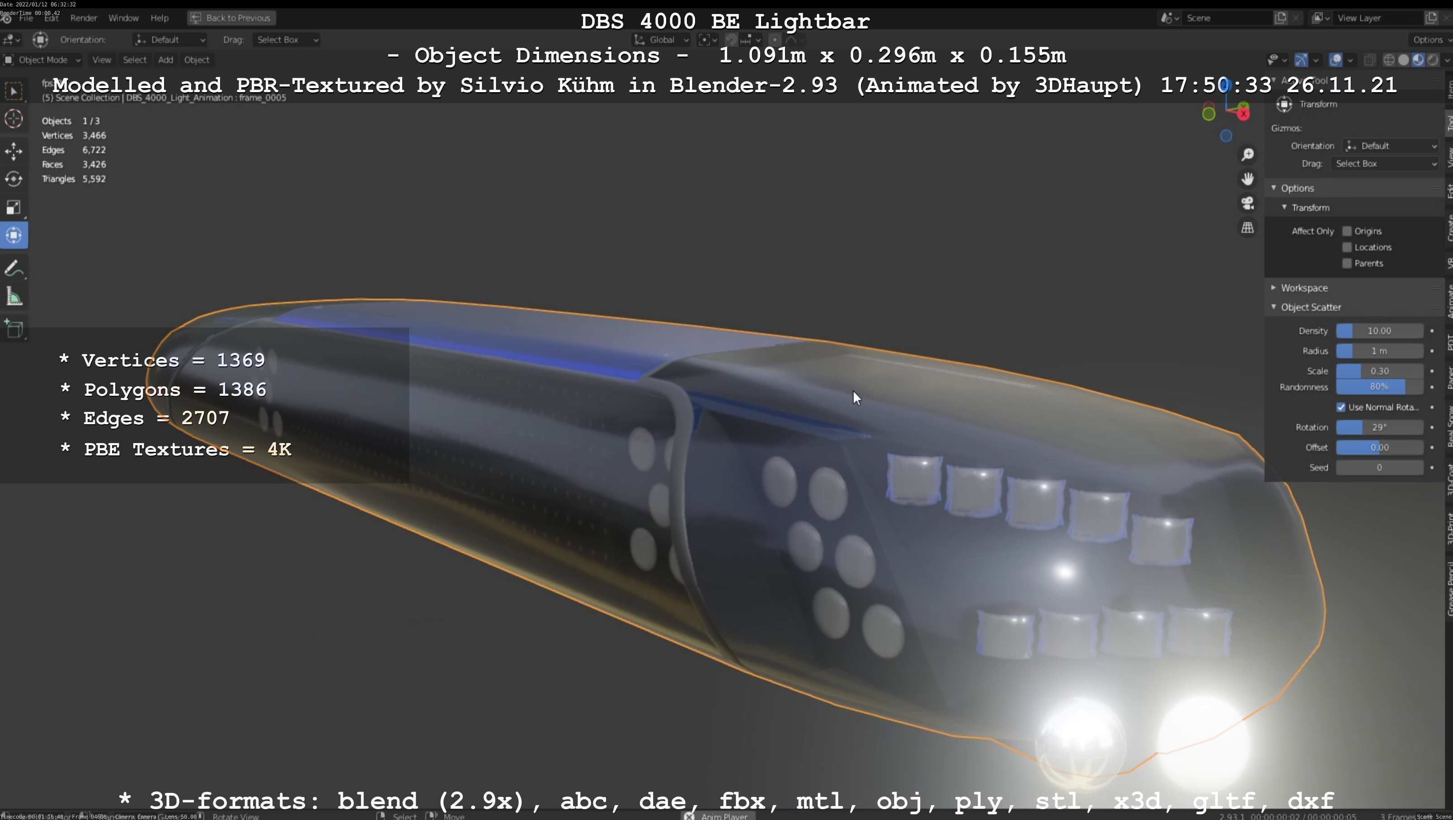Image resolution: width=1453 pixels, height=820 pixels.
Task: Open sidebar Drag Select Box dropdown
Action: [1385, 164]
